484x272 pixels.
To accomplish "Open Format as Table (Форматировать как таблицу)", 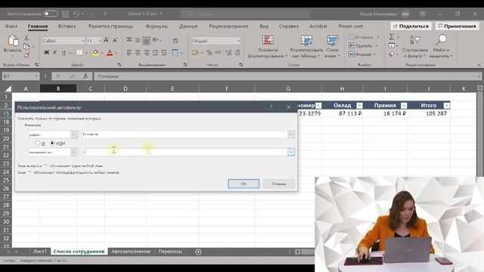I will pyautogui.click(x=306, y=46).
